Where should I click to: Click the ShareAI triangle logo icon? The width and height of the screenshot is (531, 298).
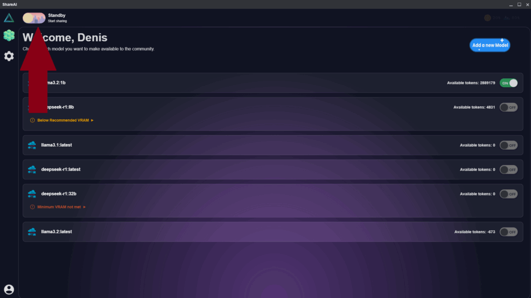tap(9, 18)
